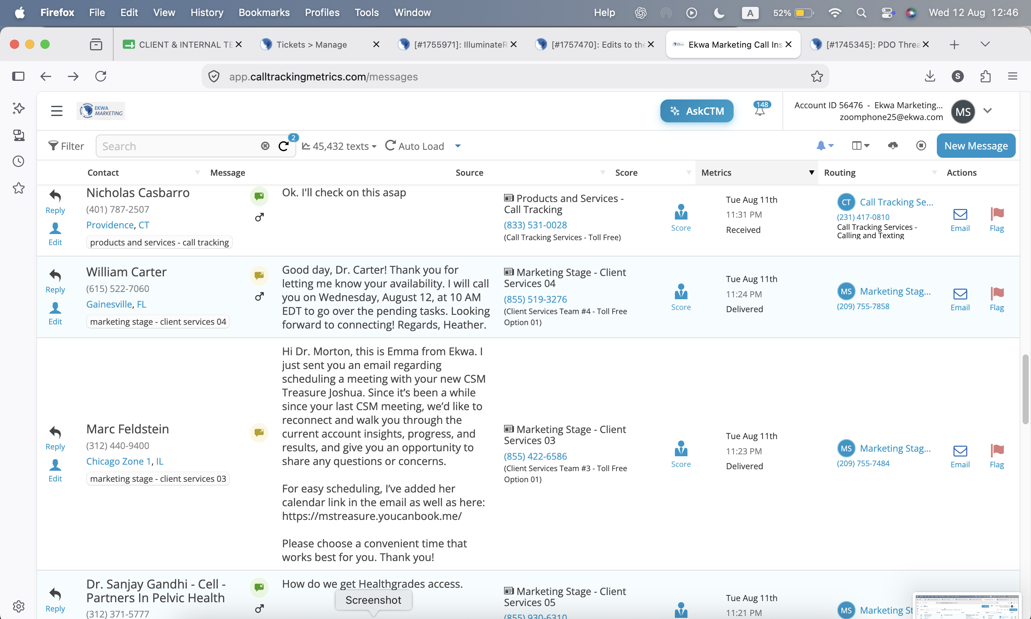Reload the page in Firefox toolbar
The height and width of the screenshot is (619, 1031).
click(101, 76)
